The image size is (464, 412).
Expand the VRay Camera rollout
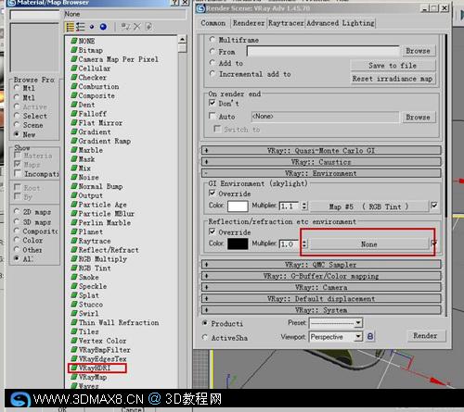[321, 288]
